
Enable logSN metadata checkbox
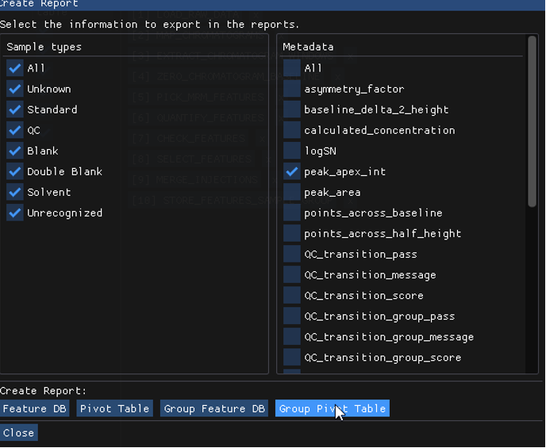pos(292,151)
